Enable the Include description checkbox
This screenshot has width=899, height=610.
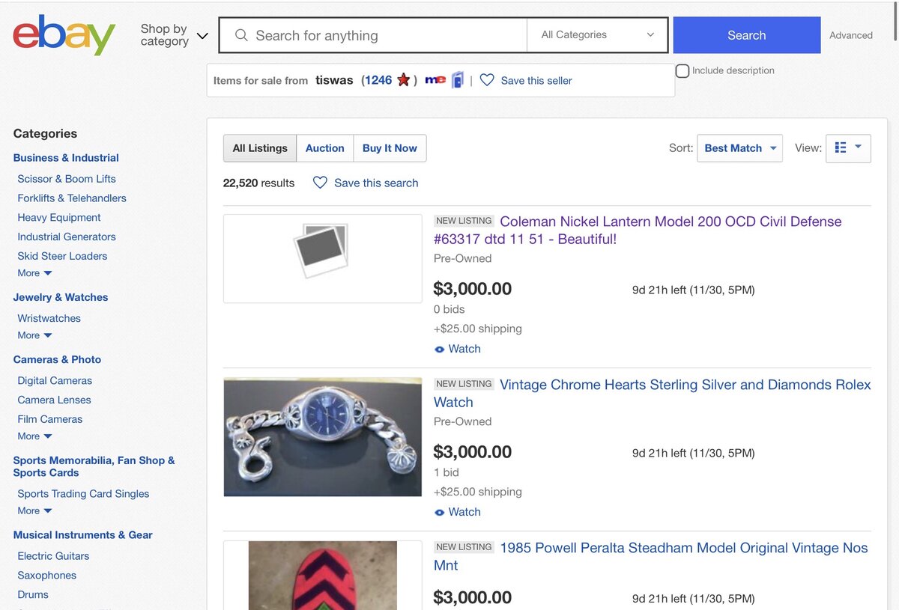tap(682, 71)
